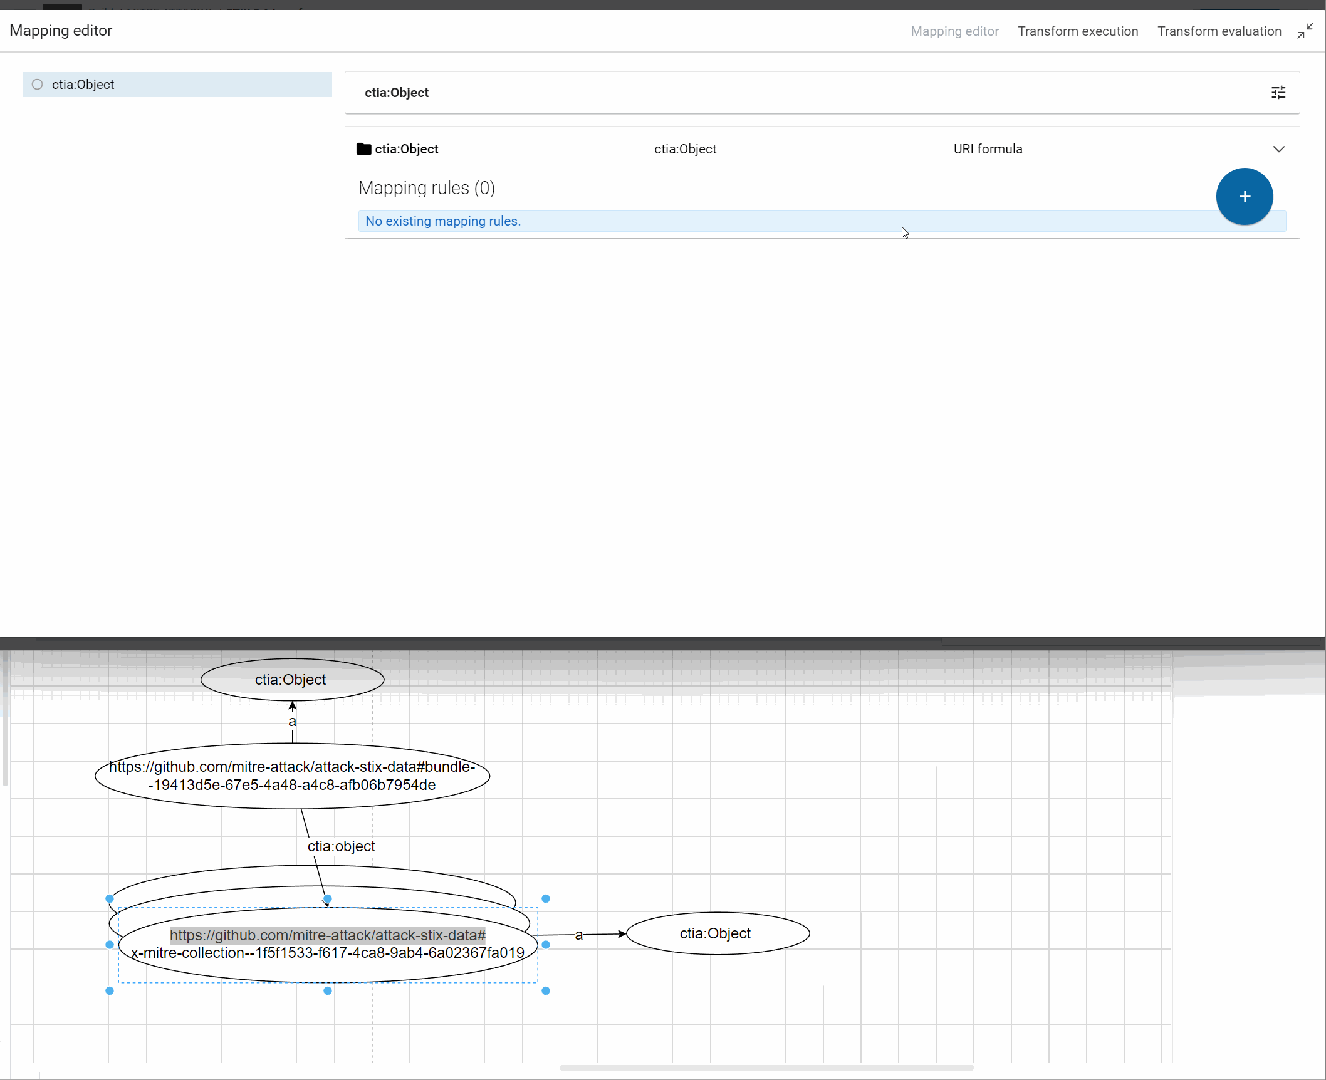Select the top ctia:Object ellipse node
This screenshot has height=1080, width=1326.
click(x=291, y=680)
